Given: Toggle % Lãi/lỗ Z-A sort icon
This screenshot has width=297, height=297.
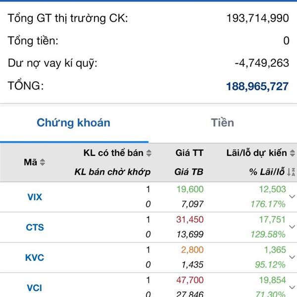Looking at the screenshot, I should (291, 172).
